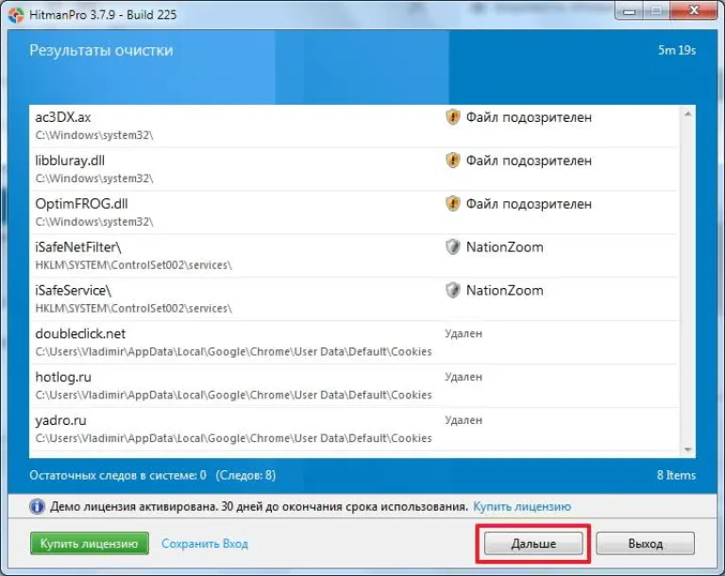
Task: Click the gray shield icon for iSafeService
Action: 453,290
